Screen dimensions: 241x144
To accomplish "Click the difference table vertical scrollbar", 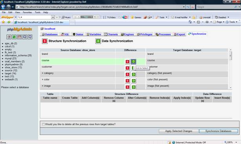I will click(x=230, y=69).
